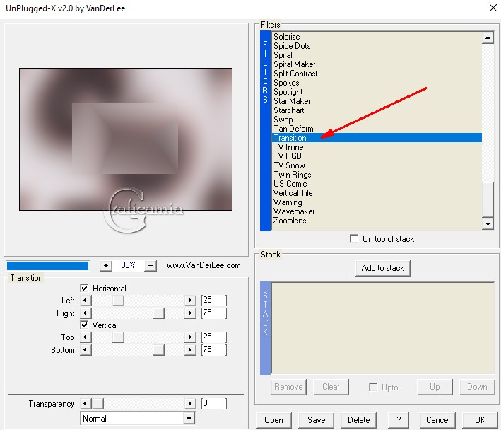The width and height of the screenshot is (501, 430).
Task: Click the filter preview image
Action: pyautogui.click(x=126, y=139)
